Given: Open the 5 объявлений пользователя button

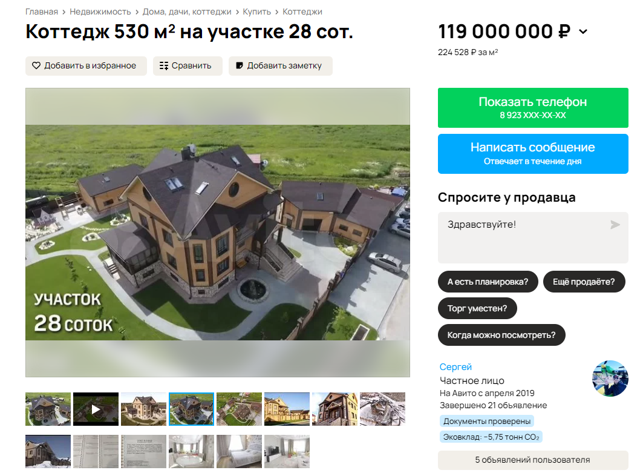Looking at the screenshot, I should [533, 460].
